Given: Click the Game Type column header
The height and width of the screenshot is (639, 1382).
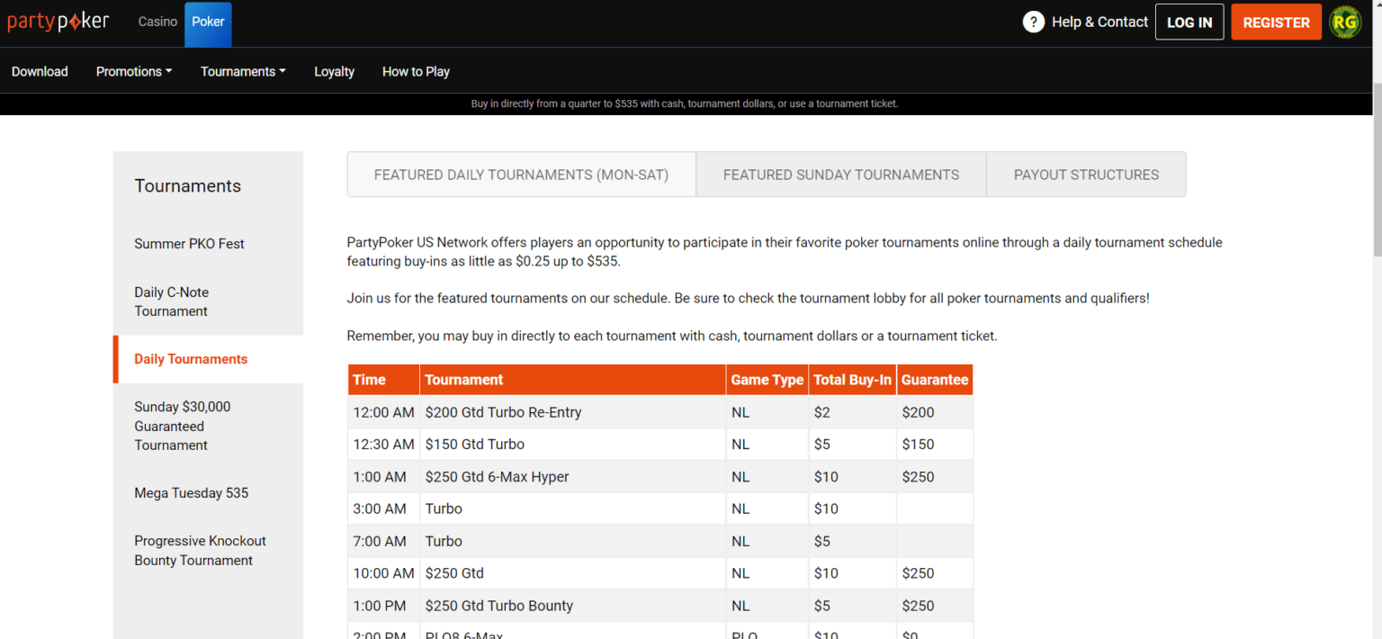Looking at the screenshot, I should click(x=767, y=380).
